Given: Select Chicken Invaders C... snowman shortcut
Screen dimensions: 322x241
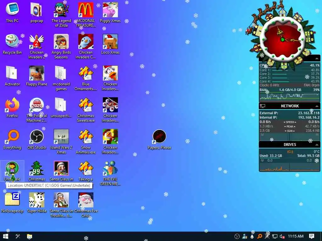Looking at the screenshot, I should (86, 46).
